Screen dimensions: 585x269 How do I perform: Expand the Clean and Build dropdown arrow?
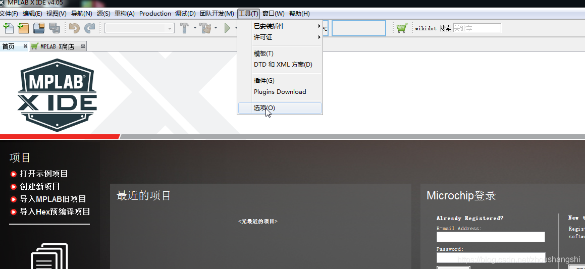coord(216,28)
